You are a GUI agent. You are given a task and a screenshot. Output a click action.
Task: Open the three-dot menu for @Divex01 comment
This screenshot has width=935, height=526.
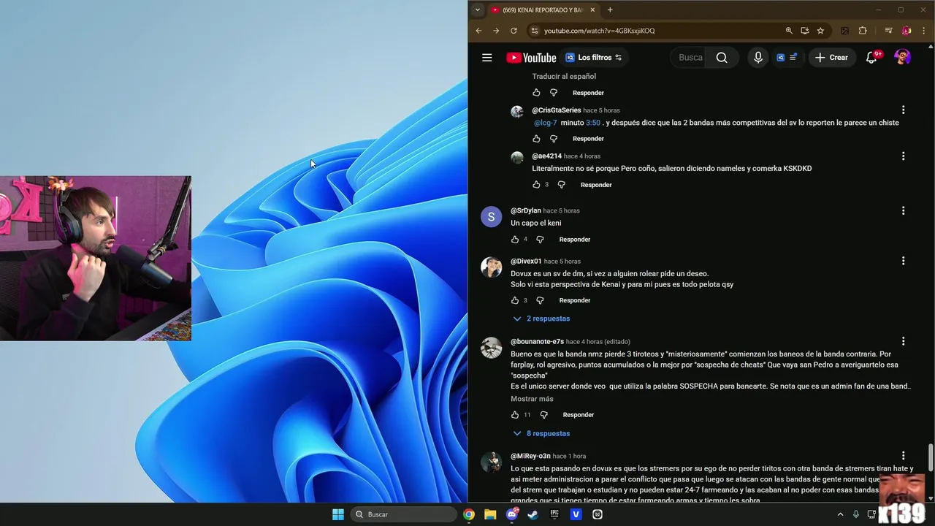click(x=903, y=261)
